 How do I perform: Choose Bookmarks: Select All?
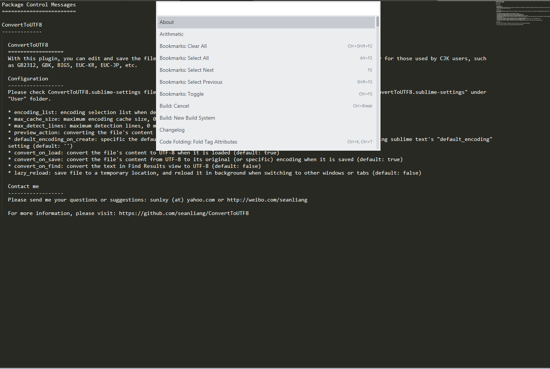pyautogui.click(x=266, y=58)
